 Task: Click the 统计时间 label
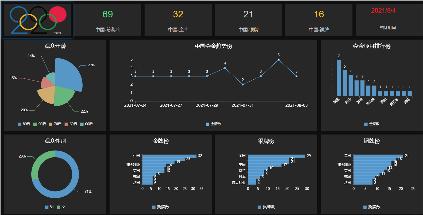[388, 28]
